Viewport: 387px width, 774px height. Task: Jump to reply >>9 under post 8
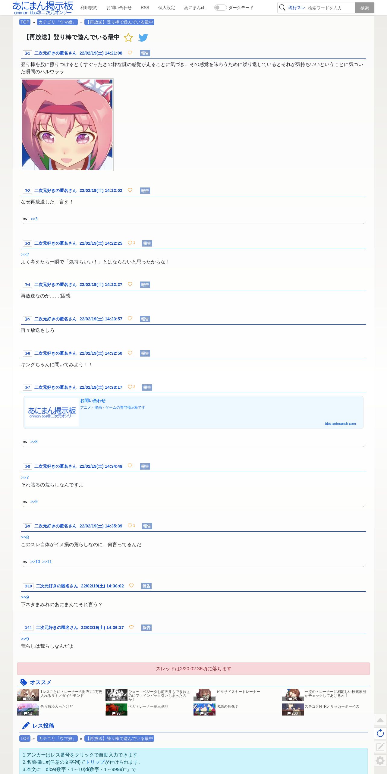(34, 502)
